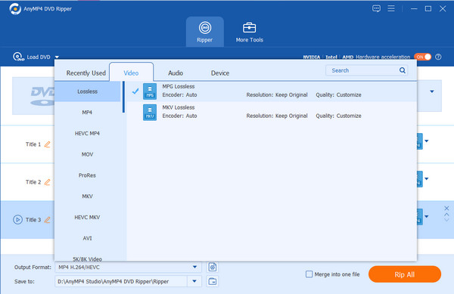Select HEVC MP4 format category
454x294 pixels.
[x=88, y=133]
